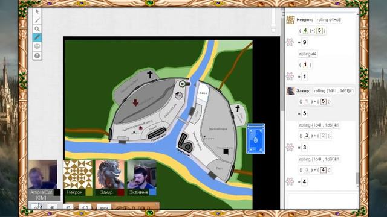Image resolution: width=387 pixels, height=217 pixels.
Task: Click the dice icon beside result 3
Action: click(x=290, y=147)
